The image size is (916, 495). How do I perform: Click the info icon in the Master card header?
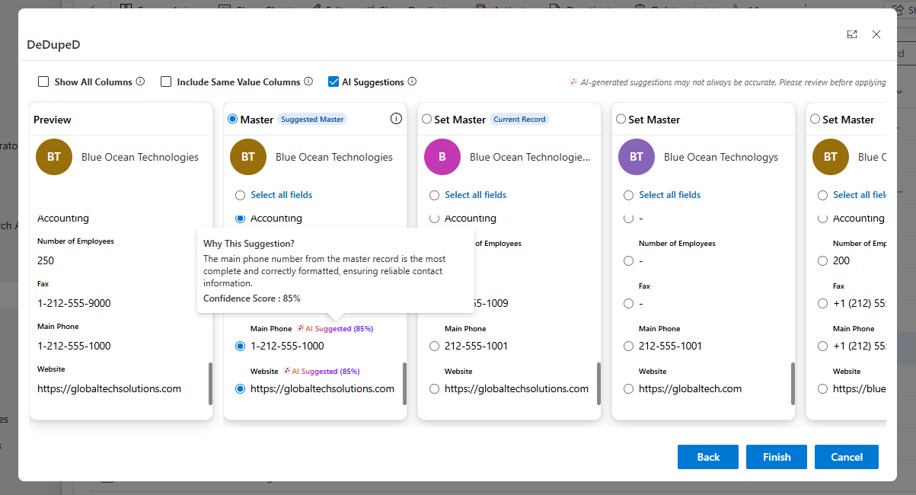point(396,119)
